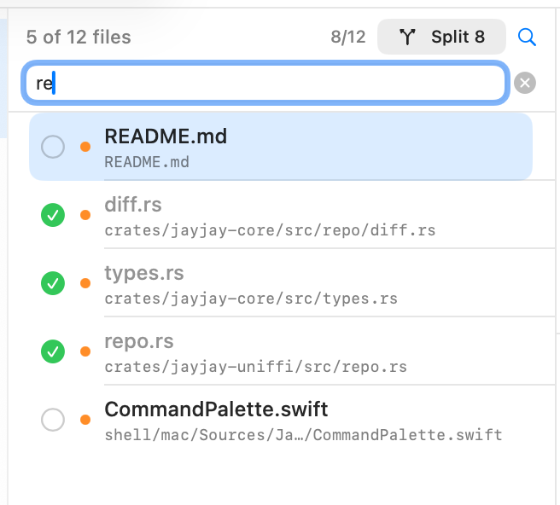Click the orange status dot beside diff.rs
Image resolution: width=560 pixels, height=505 pixels.
point(85,215)
